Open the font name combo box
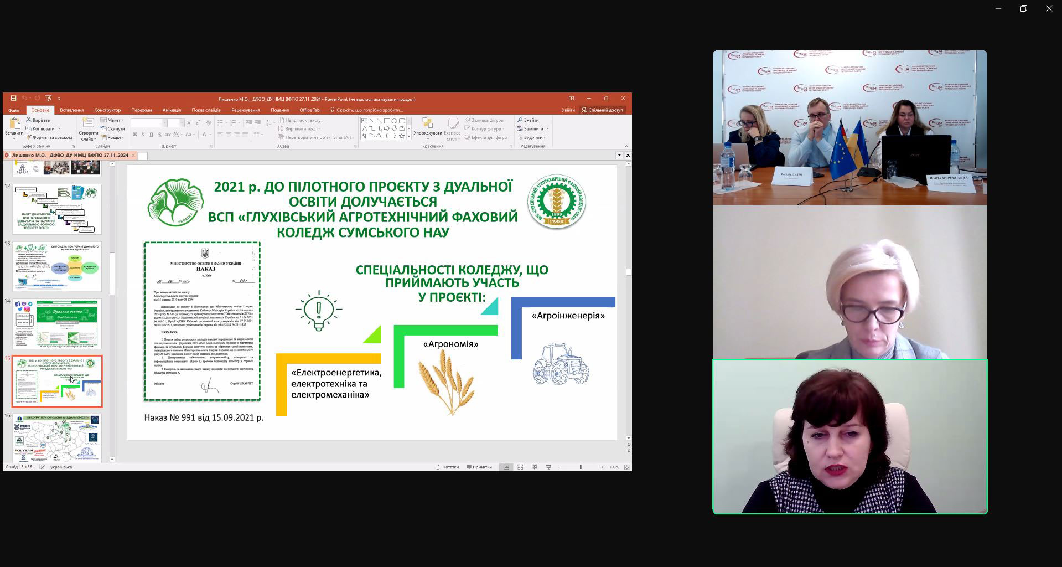This screenshot has height=567, width=1062. 148,123
